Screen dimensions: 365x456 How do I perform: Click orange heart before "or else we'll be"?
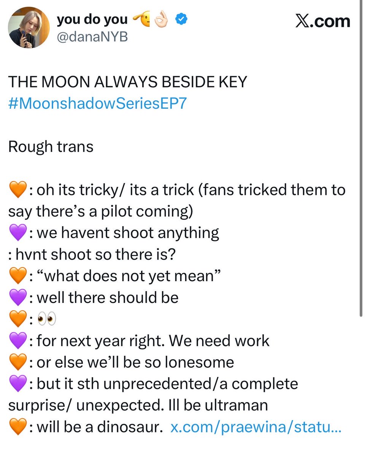[x=17, y=363]
